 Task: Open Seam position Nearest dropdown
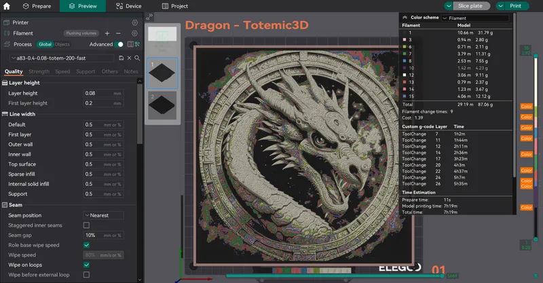(x=104, y=215)
